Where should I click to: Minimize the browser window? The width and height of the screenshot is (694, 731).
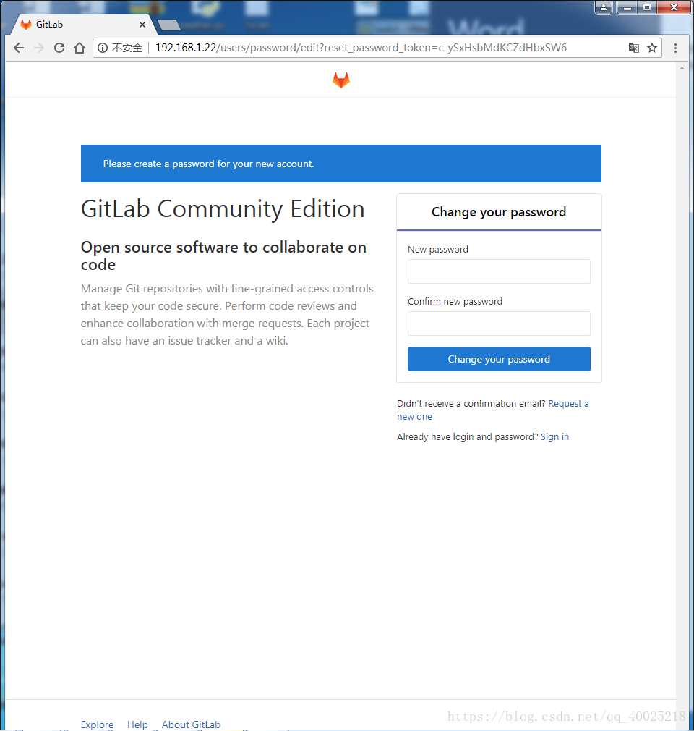(x=627, y=7)
